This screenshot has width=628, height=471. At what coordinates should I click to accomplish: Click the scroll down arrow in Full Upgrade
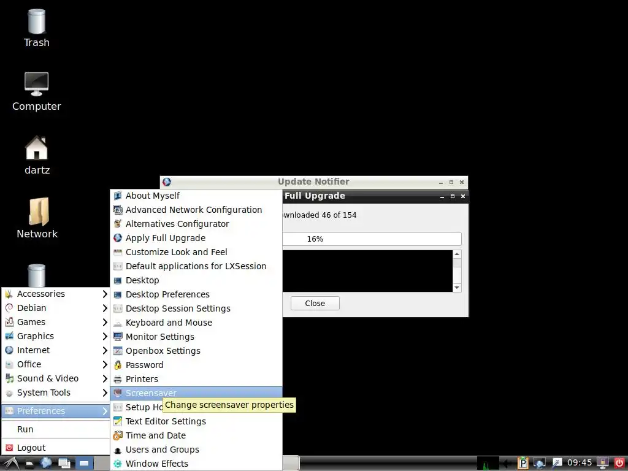(x=457, y=288)
